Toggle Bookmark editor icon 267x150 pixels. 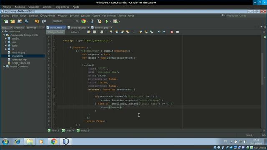click(151, 32)
